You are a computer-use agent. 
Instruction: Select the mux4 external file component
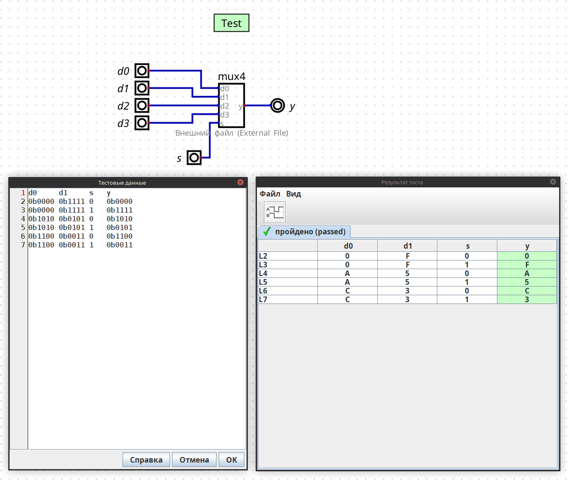(231, 105)
